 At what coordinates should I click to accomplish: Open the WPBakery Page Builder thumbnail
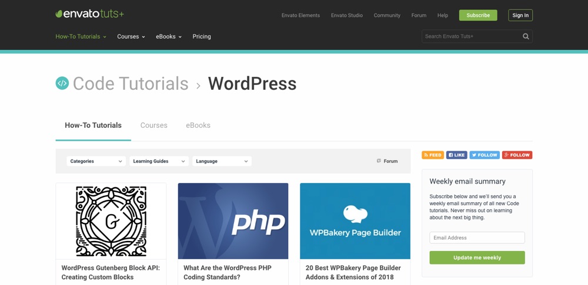click(x=355, y=221)
